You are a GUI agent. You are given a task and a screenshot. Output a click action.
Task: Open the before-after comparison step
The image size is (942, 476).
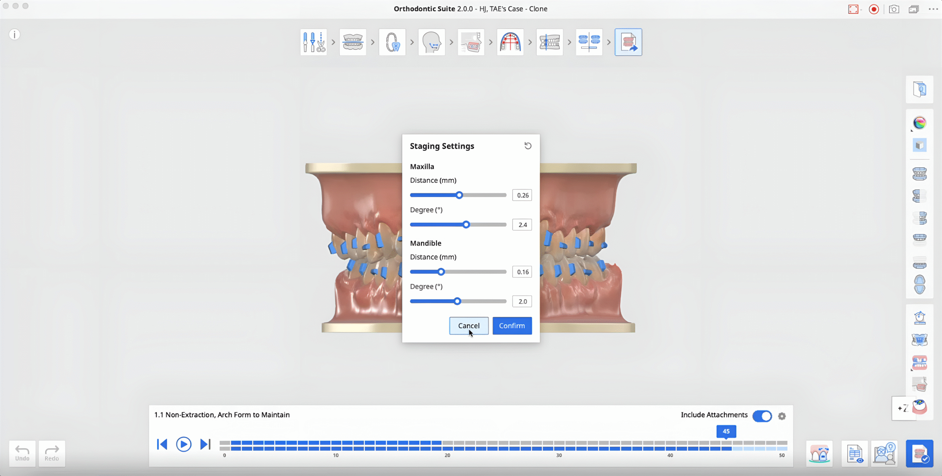pos(589,42)
